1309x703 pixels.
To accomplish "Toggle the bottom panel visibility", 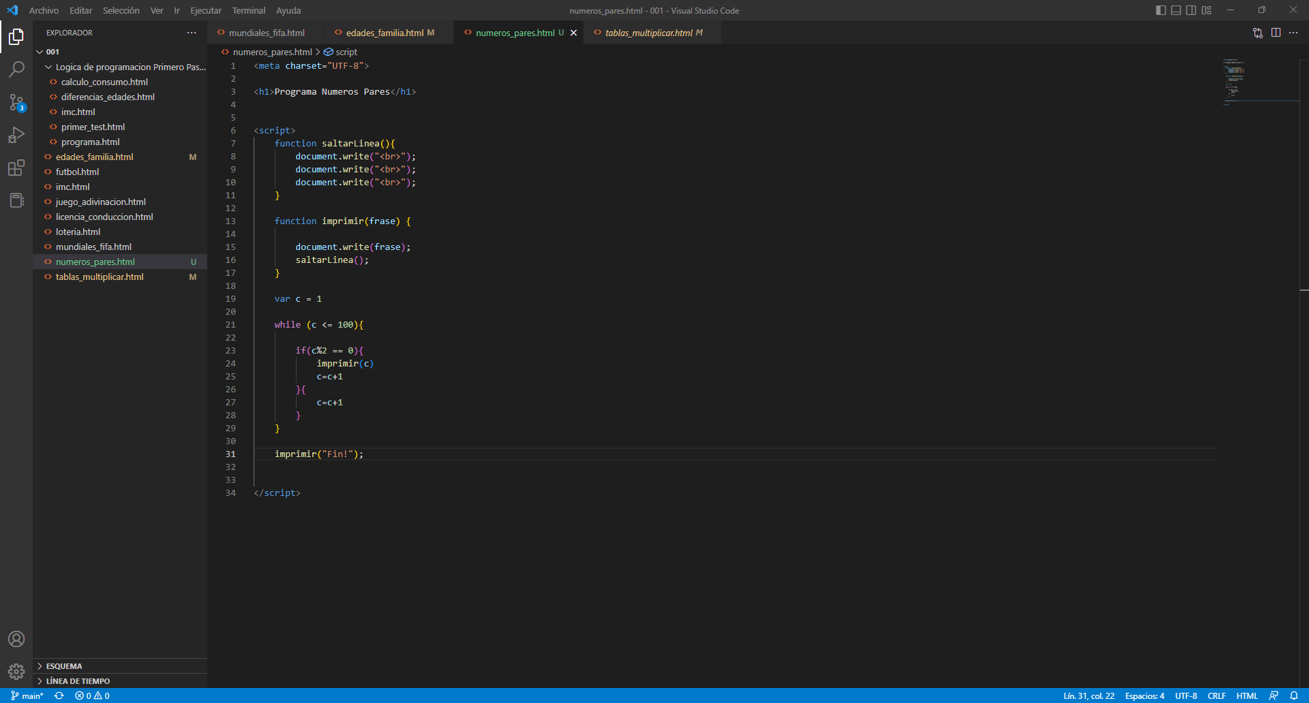I will 1176,10.
